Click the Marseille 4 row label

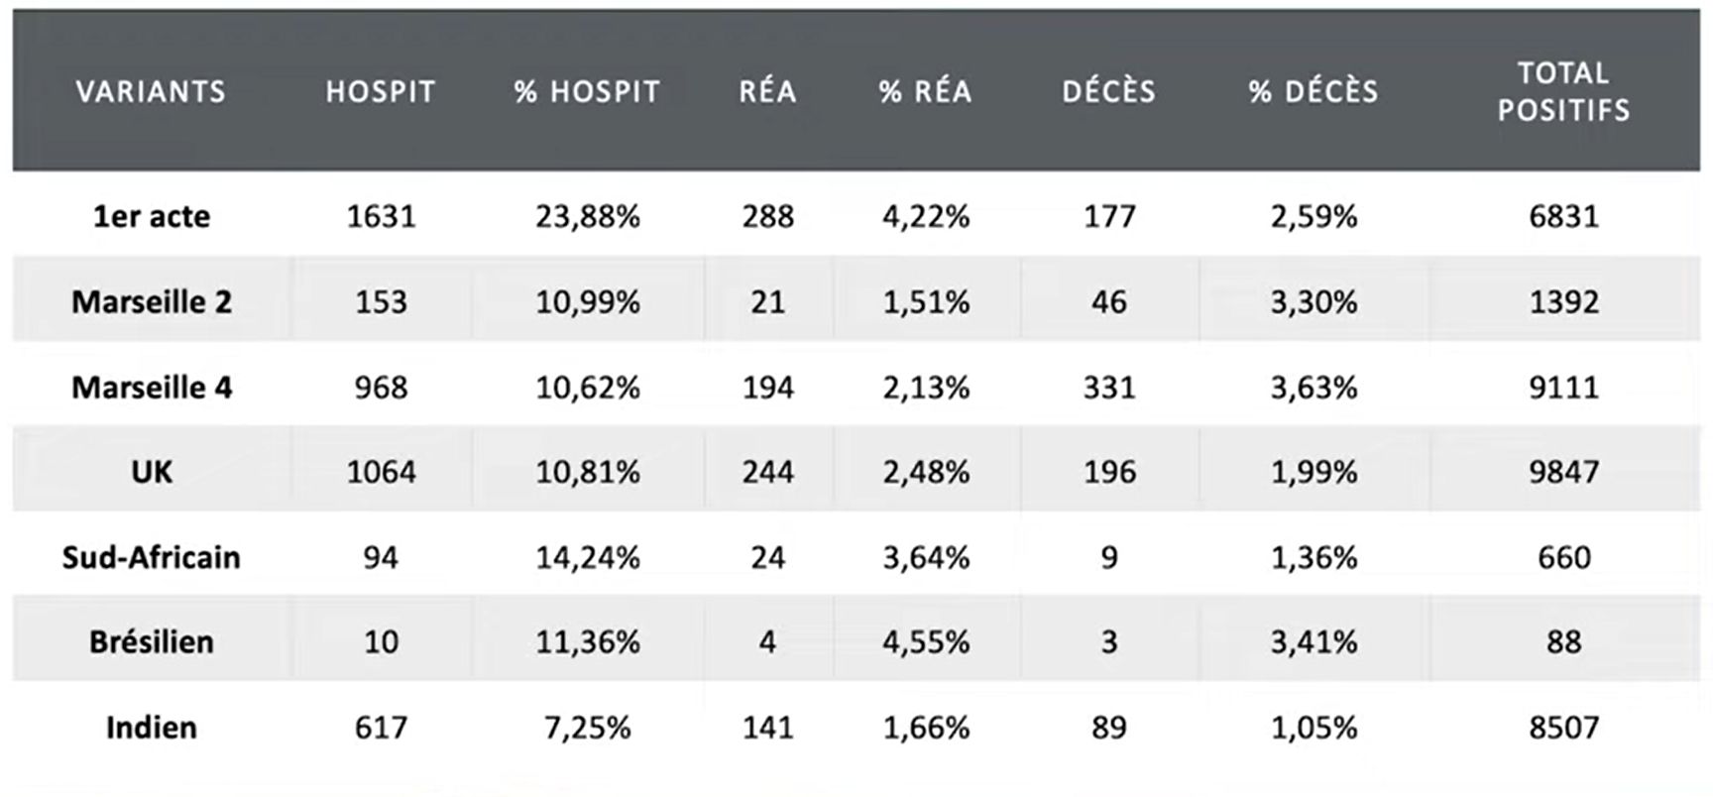[152, 387]
